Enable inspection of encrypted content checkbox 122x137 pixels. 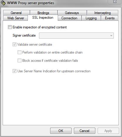[x=10, y=27]
